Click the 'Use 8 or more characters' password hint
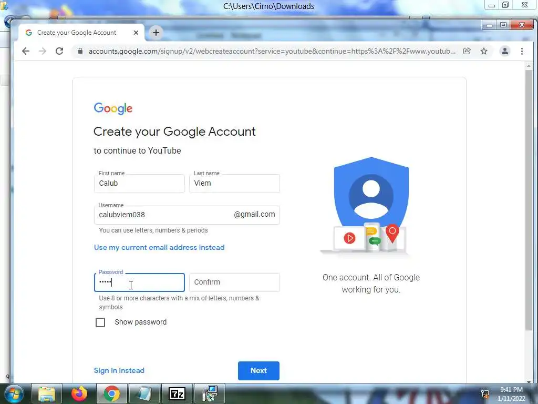The width and height of the screenshot is (538, 404). [179, 302]
